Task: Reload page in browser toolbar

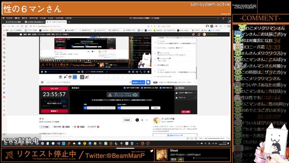Action: click(22, 26)
